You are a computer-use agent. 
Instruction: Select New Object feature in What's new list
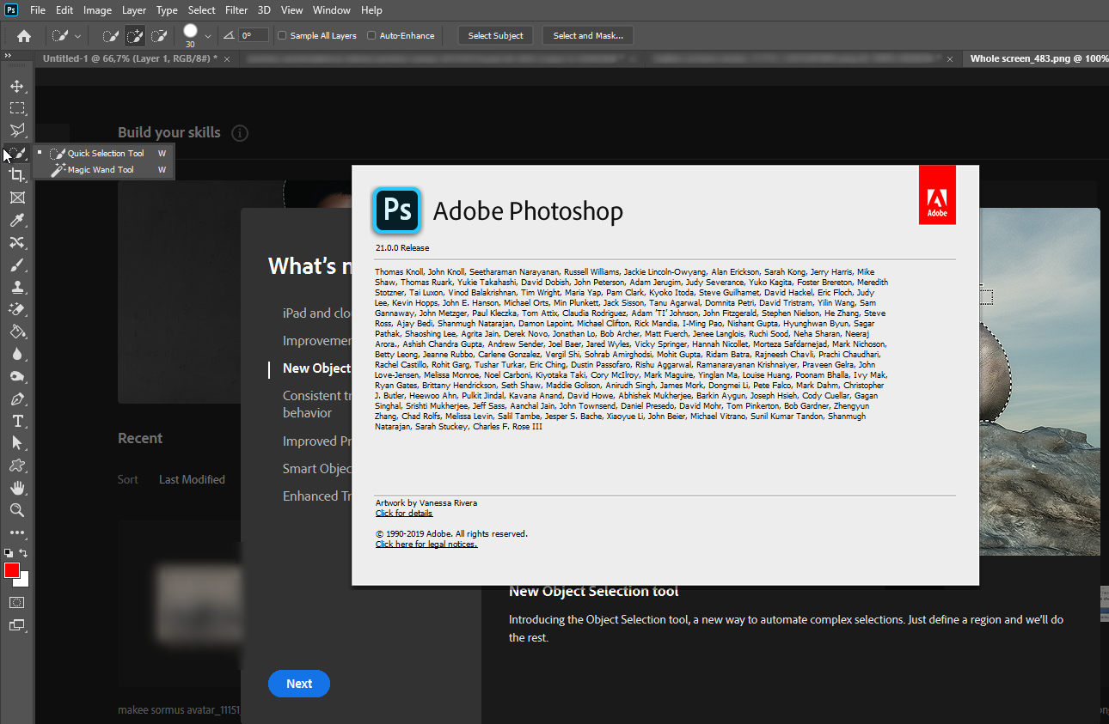(316, 368)
